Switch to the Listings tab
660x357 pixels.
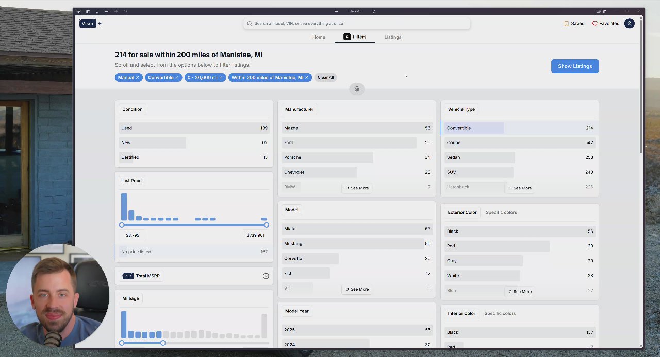(393, 37)
